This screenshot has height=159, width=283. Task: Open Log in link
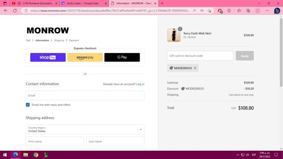pyautogui.click(x=140, y=84)
